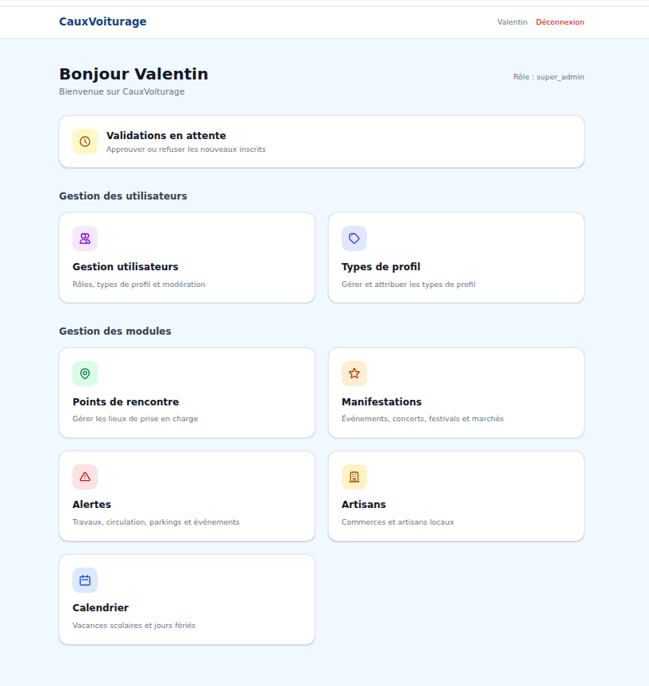
Task: Open the Alertes card title
Action: pos(92,505)
